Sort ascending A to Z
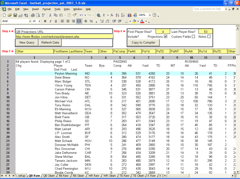Screen dimensions: 240x179 pos(117,15)
